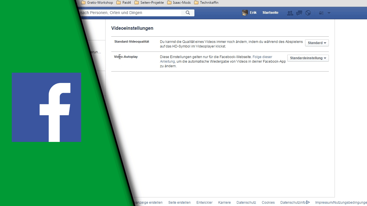The image size is (367, 206).
Task: Expand the account menu arrow in top bar
Action: (329, 13)
